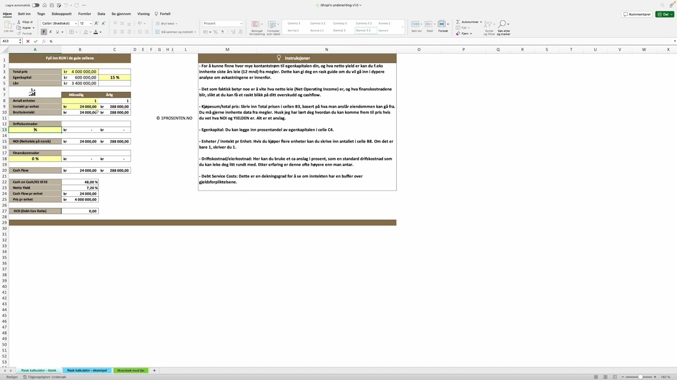677x380 pixels.
Task: Confirm entry with green checkmark
Action: [x=36, y=41]
